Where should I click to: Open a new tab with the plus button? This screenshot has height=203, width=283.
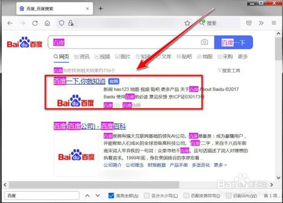click(x=101, y=8)
